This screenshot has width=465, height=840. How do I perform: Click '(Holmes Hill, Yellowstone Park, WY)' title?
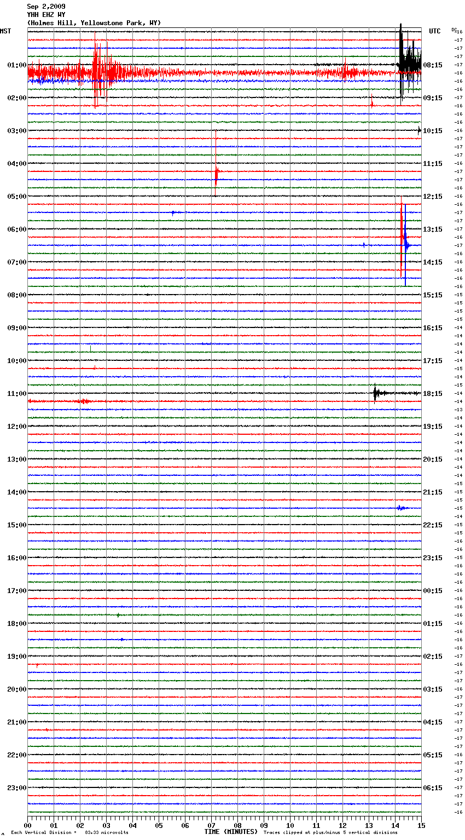pyautogui.click(x=94, y=23)
